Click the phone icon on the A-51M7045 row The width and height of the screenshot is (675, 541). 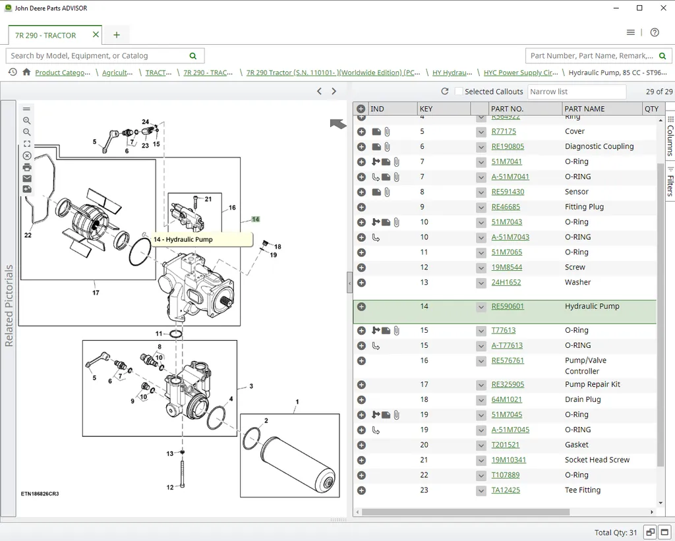[x=376, y=430]
